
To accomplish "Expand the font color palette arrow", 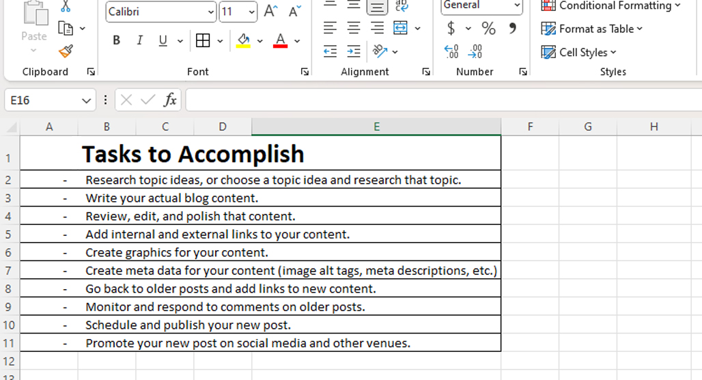I will point(297,41).
